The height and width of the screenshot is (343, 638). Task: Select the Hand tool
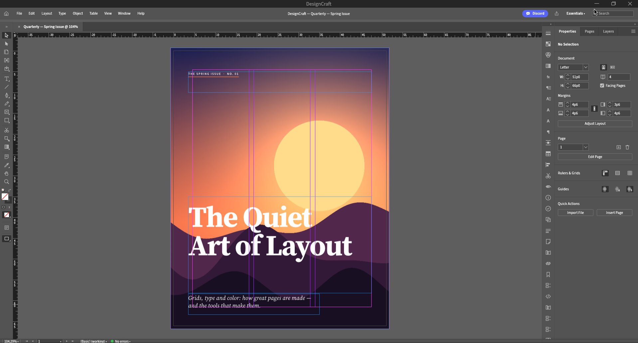coord(7,173)
